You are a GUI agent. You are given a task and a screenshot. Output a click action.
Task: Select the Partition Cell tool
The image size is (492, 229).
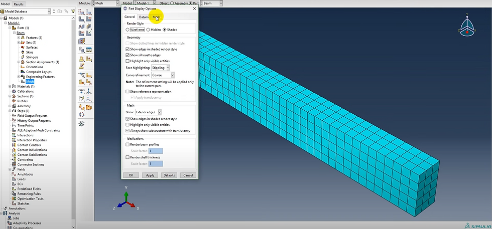click(x=81, y=82)
